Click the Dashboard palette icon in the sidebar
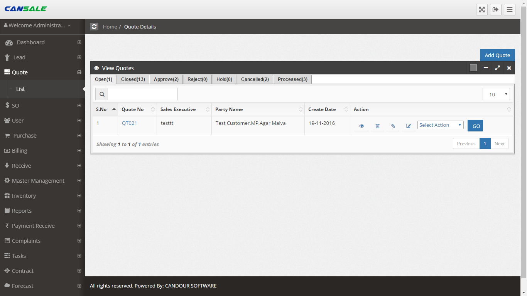The image size is (527, 296). [x=9, y=42]
